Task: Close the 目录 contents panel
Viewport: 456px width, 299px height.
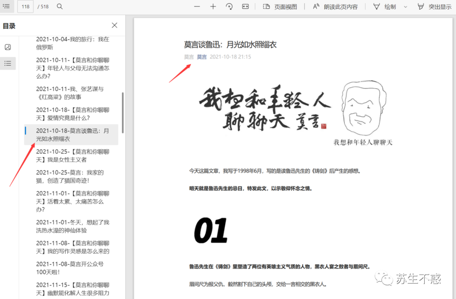Action: point(114,25)
